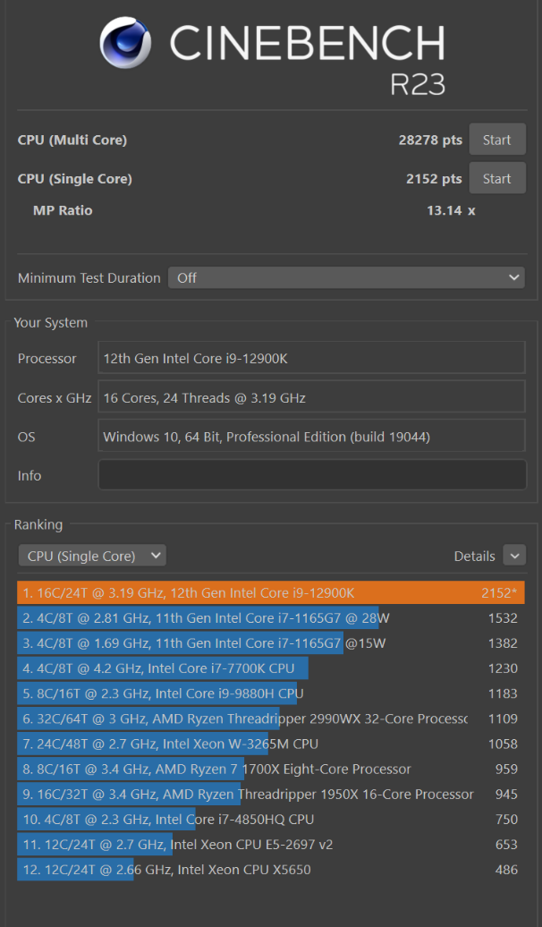The image size is (542, 927).
Task: Select the ranking row for Core i9-9880H
Action: (271, 693)
